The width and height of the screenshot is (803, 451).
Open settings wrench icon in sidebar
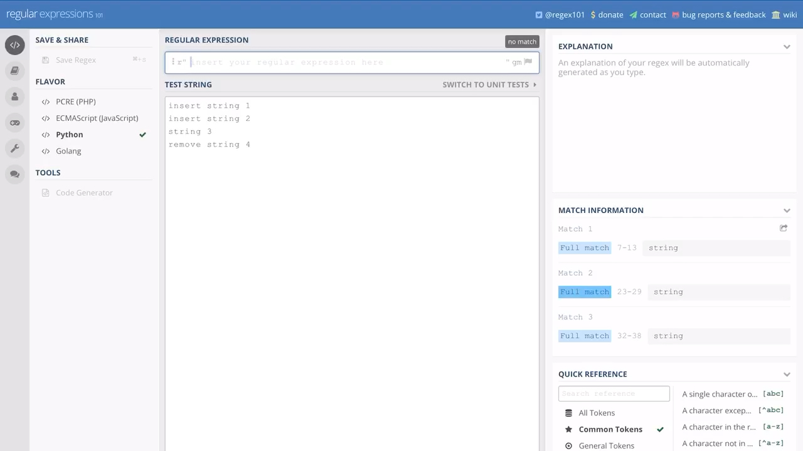[15, 148]
